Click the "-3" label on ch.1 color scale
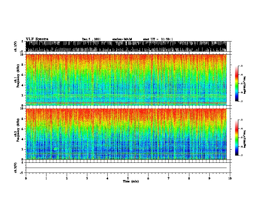259x200 pixels. (x=241, y=66)
